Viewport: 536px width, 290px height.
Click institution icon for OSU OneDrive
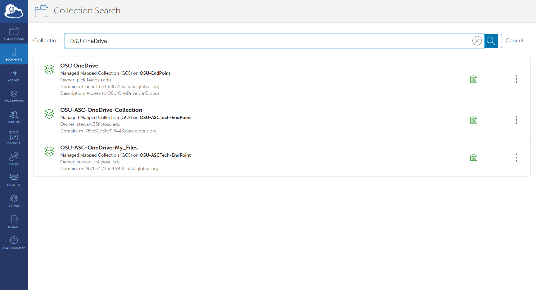tap(473, 79)
